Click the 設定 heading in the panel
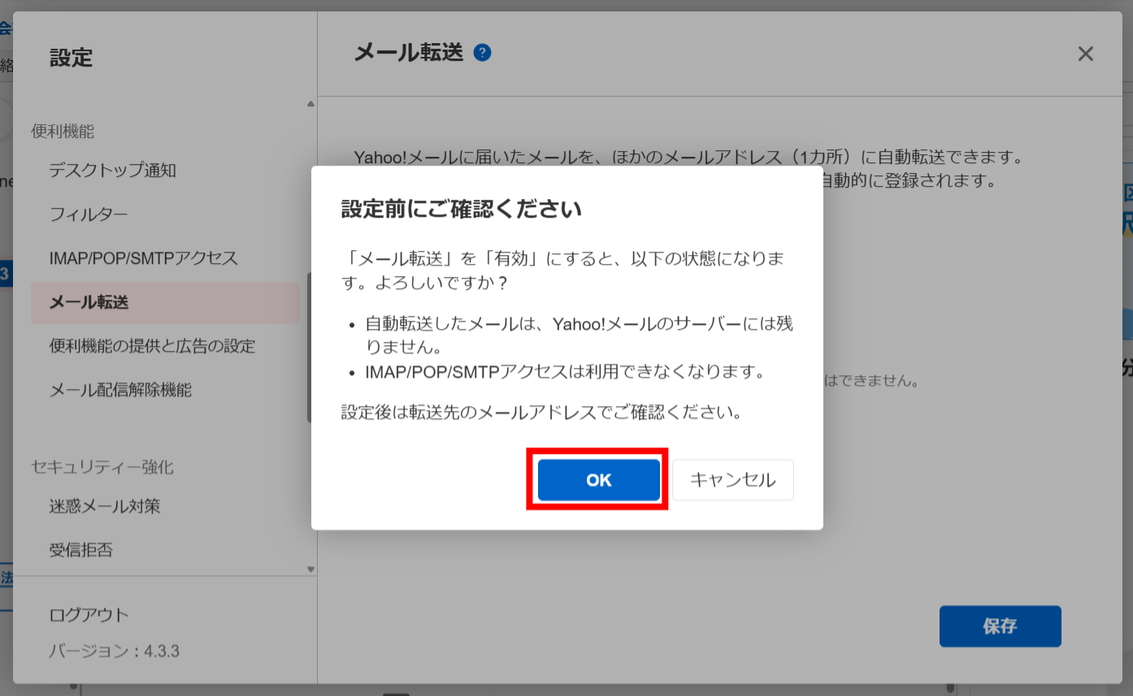The height and width of the screenshot is (696, 1133). coord(71,58)
